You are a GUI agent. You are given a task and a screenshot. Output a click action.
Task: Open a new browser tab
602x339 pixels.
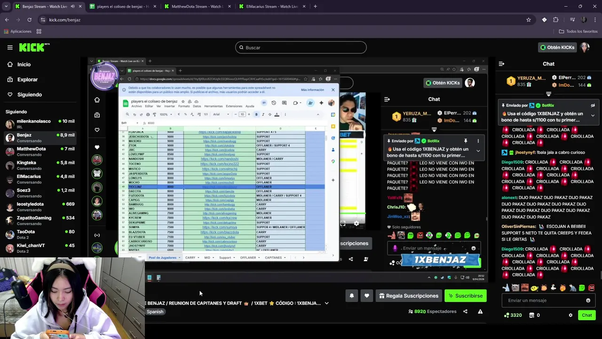click(315, 7)
